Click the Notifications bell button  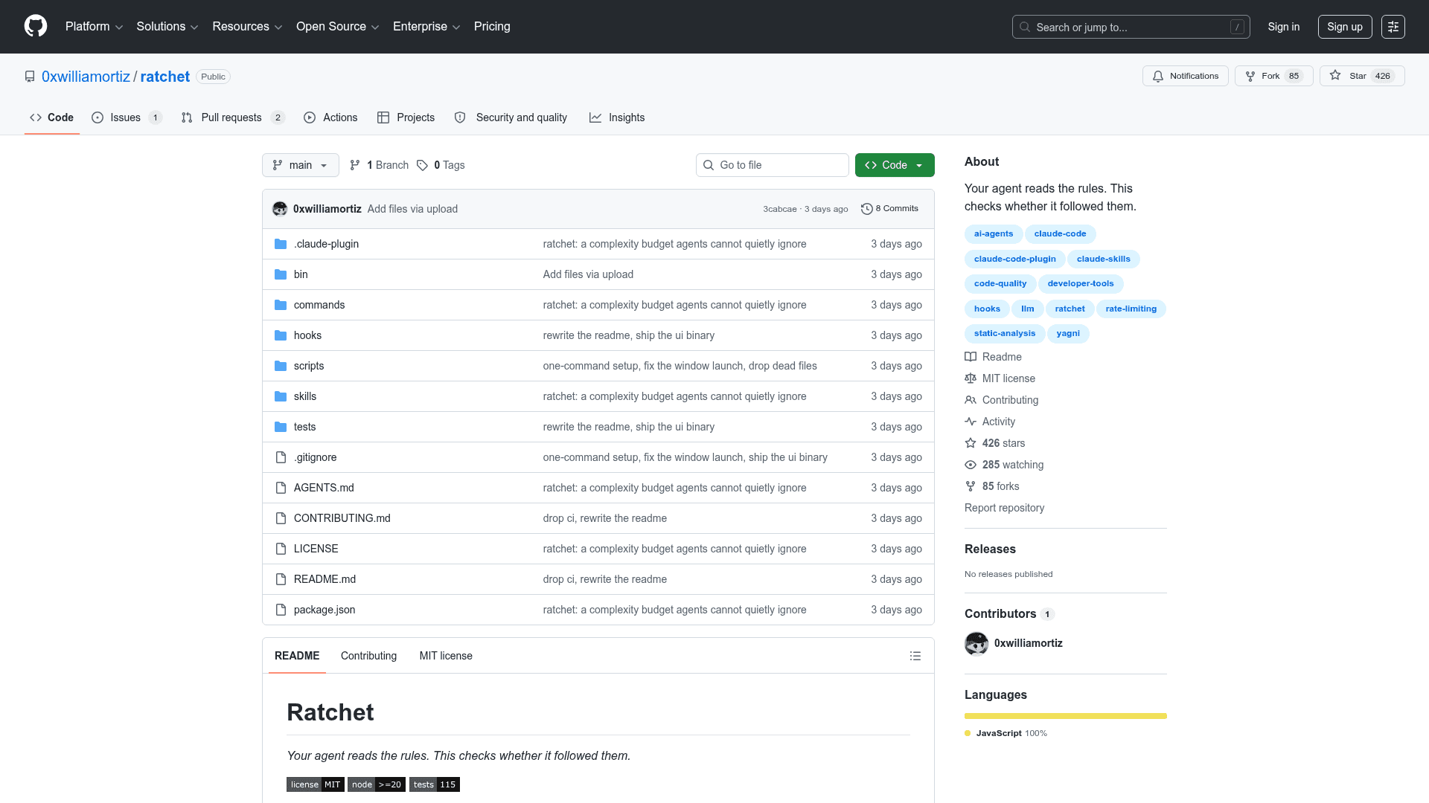click(x=1186, y=76)
